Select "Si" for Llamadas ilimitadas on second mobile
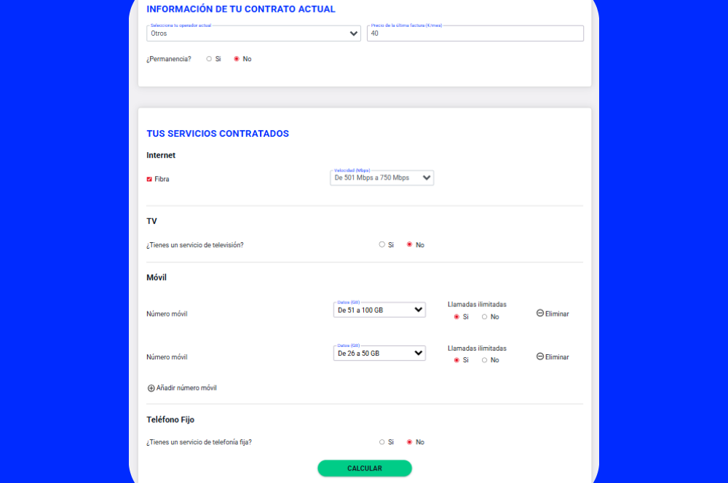The height and width of the screenshot is (483, 728). tap(456, 359)
